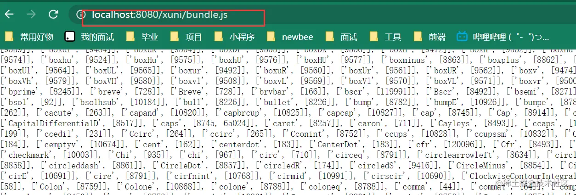This screenshot has width=576, height=195.
Task: Click the text 'boxminus'
Action: pos(409,60)
